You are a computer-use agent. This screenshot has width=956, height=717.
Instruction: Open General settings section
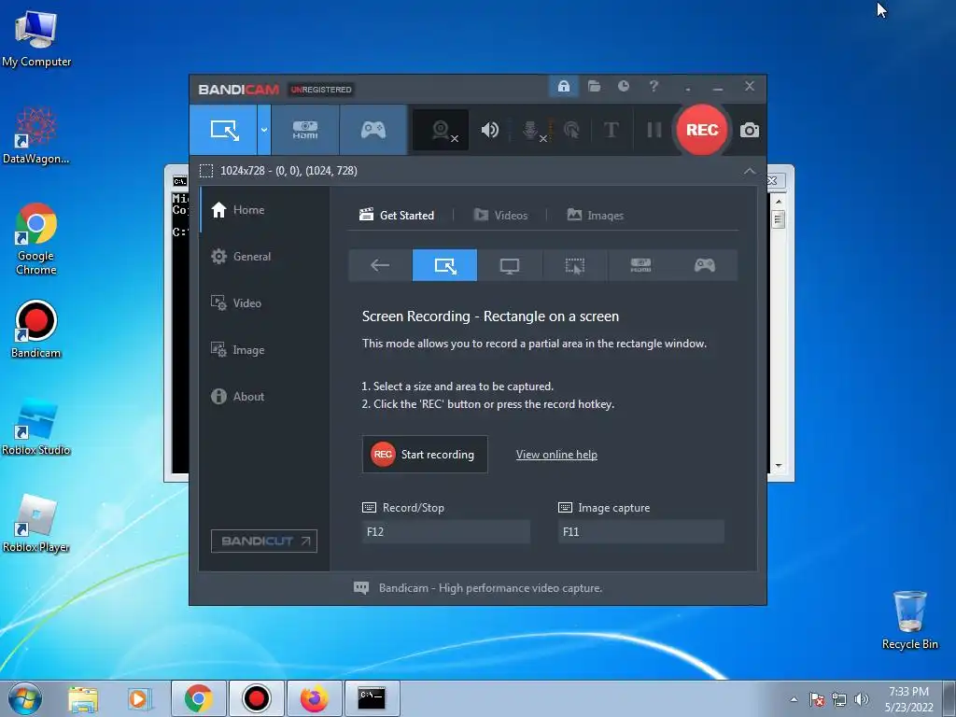click(264, 257)
